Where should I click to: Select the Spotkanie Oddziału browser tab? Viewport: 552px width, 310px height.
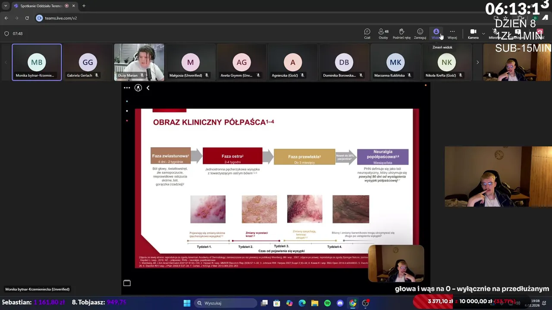pos(44,6)
